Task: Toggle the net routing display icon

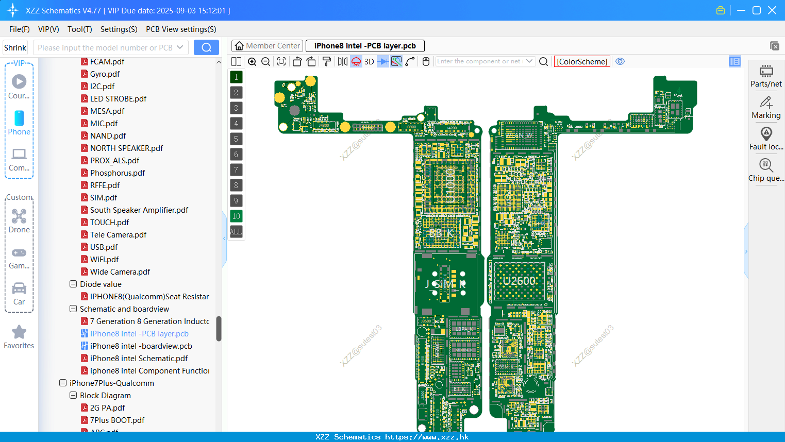Action: pyautogui.click(x=396, y=61)
